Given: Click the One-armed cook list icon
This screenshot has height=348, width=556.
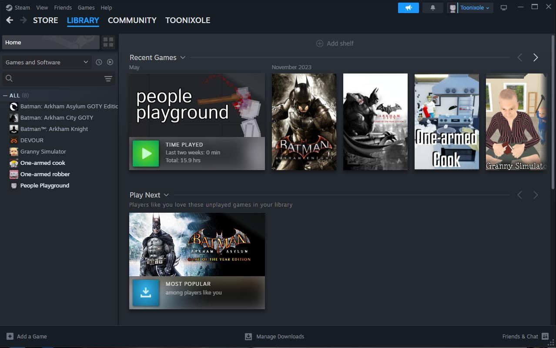Looking at the screenshot, I should (x=14, y=163).
